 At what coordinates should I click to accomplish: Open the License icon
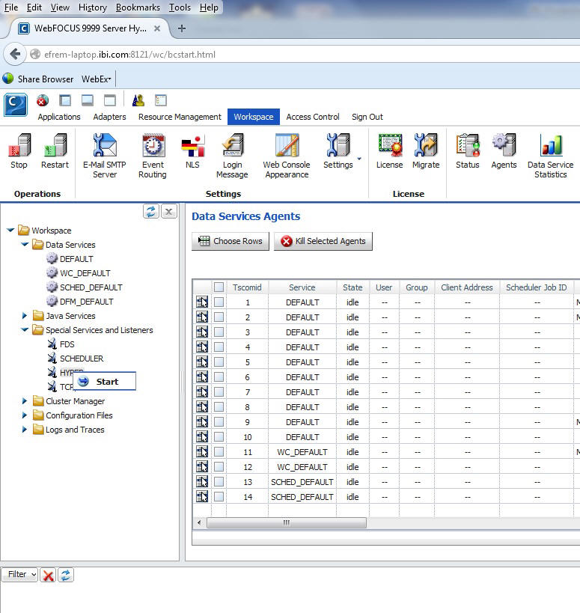tap(390, 145)
